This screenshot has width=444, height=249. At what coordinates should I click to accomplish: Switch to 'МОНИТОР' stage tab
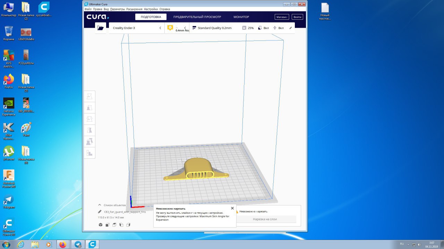point(241,17)
